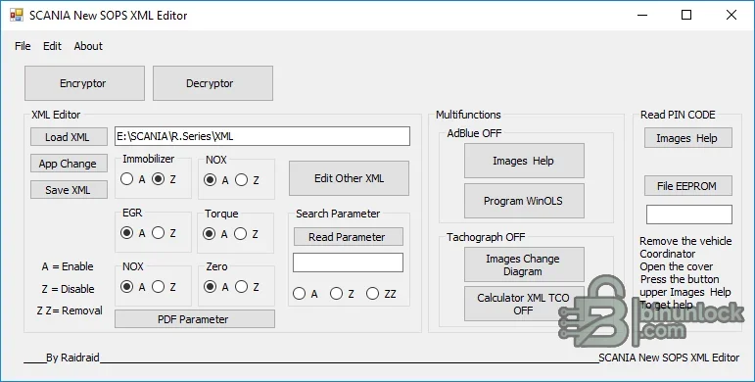Open the About menu
Viewport: 755px width, 382px height.
(x=88, y=46)
